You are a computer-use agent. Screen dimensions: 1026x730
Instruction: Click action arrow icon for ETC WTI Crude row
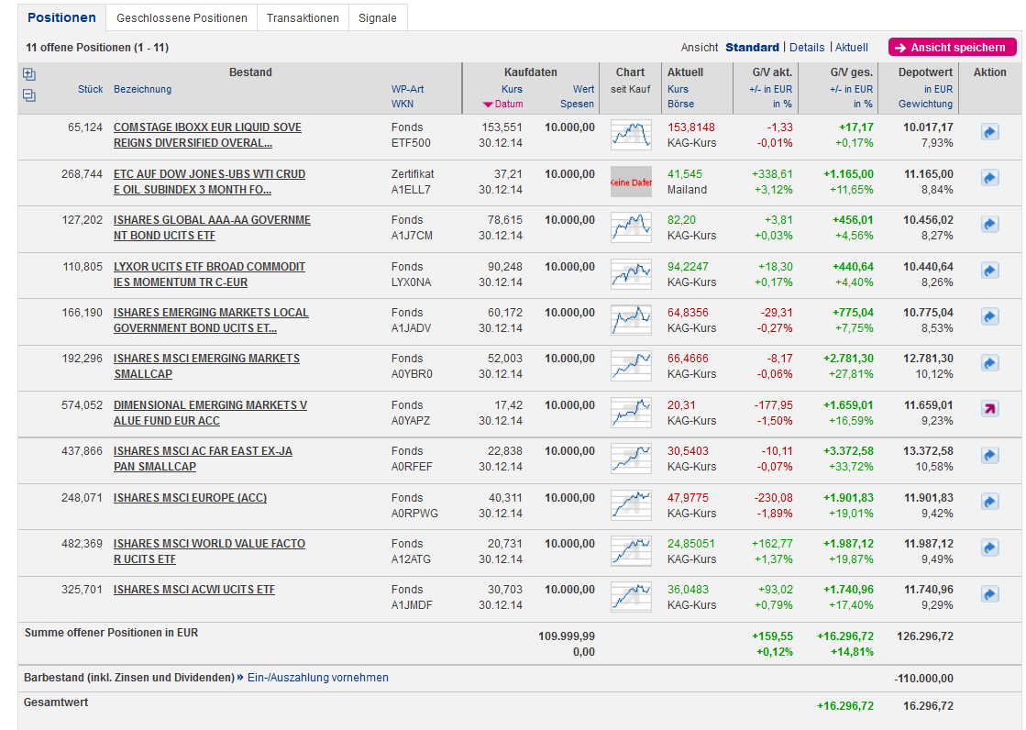point(989,178)
